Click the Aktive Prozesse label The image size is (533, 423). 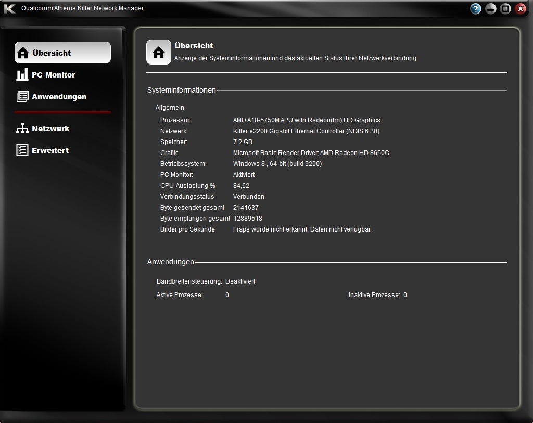(180, 295)
